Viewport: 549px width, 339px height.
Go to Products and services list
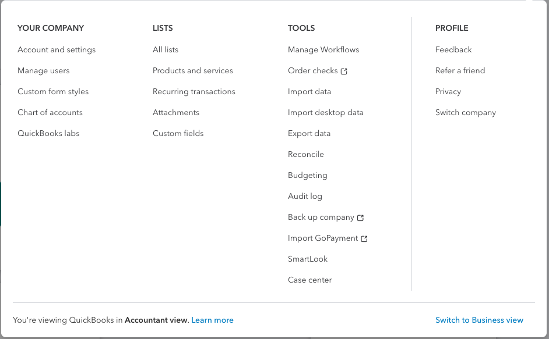coord(193,71)
